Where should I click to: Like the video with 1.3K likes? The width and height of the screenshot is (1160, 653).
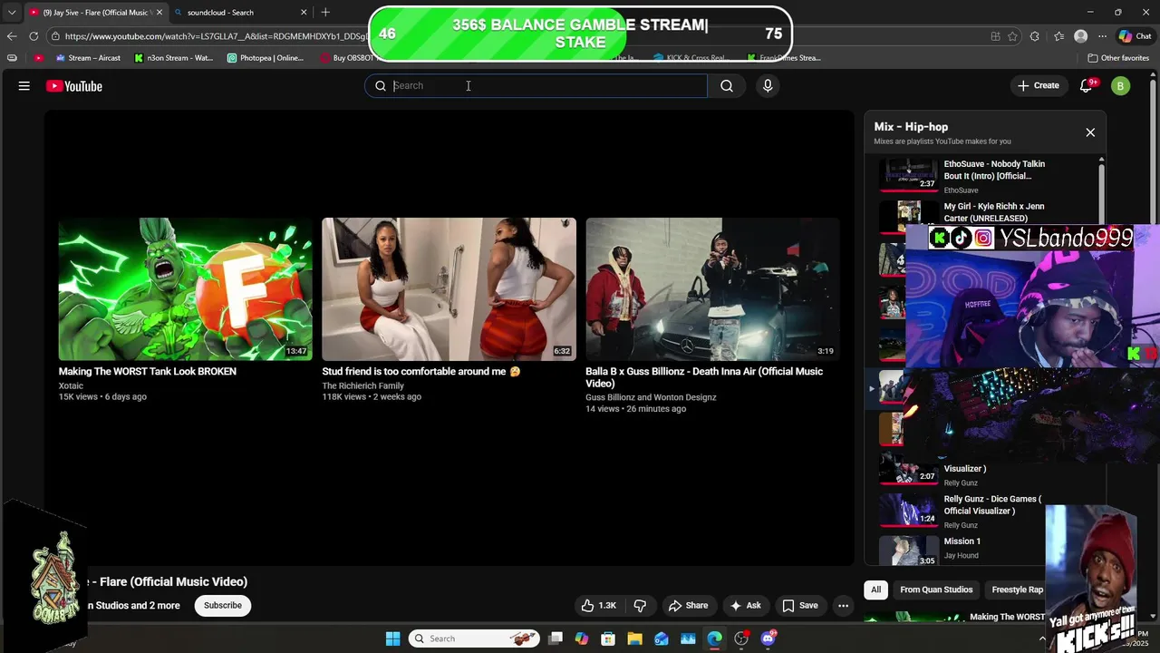coord(599,606)
